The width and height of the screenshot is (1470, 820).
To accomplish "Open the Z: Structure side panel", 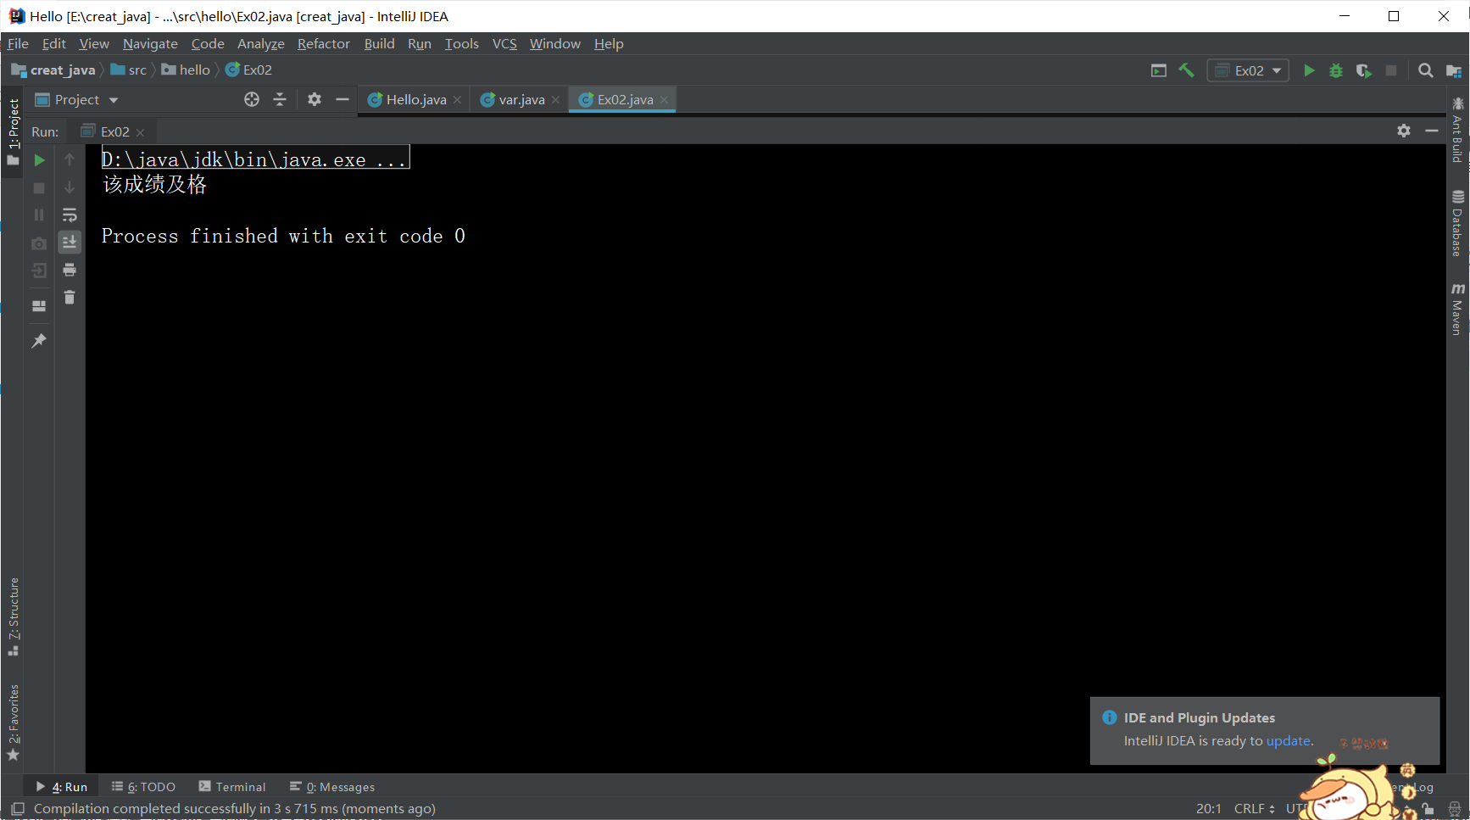I will pyautogui.click(x=14, y=616).
